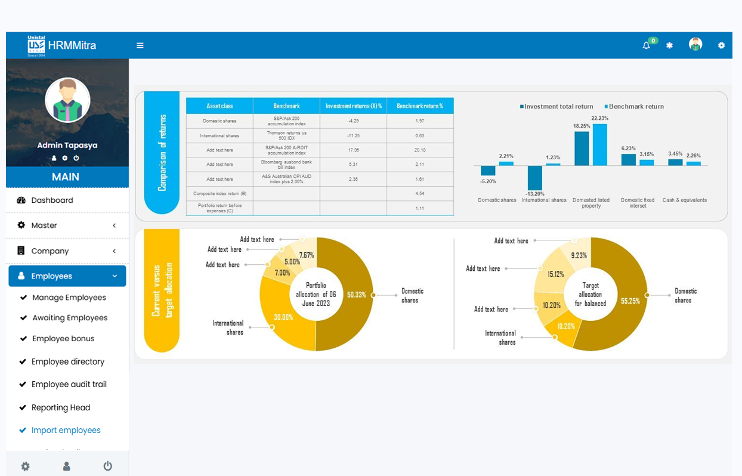
Task: Open the notifications bell icon
Action: pyautogui.click(x=646, y=45)
